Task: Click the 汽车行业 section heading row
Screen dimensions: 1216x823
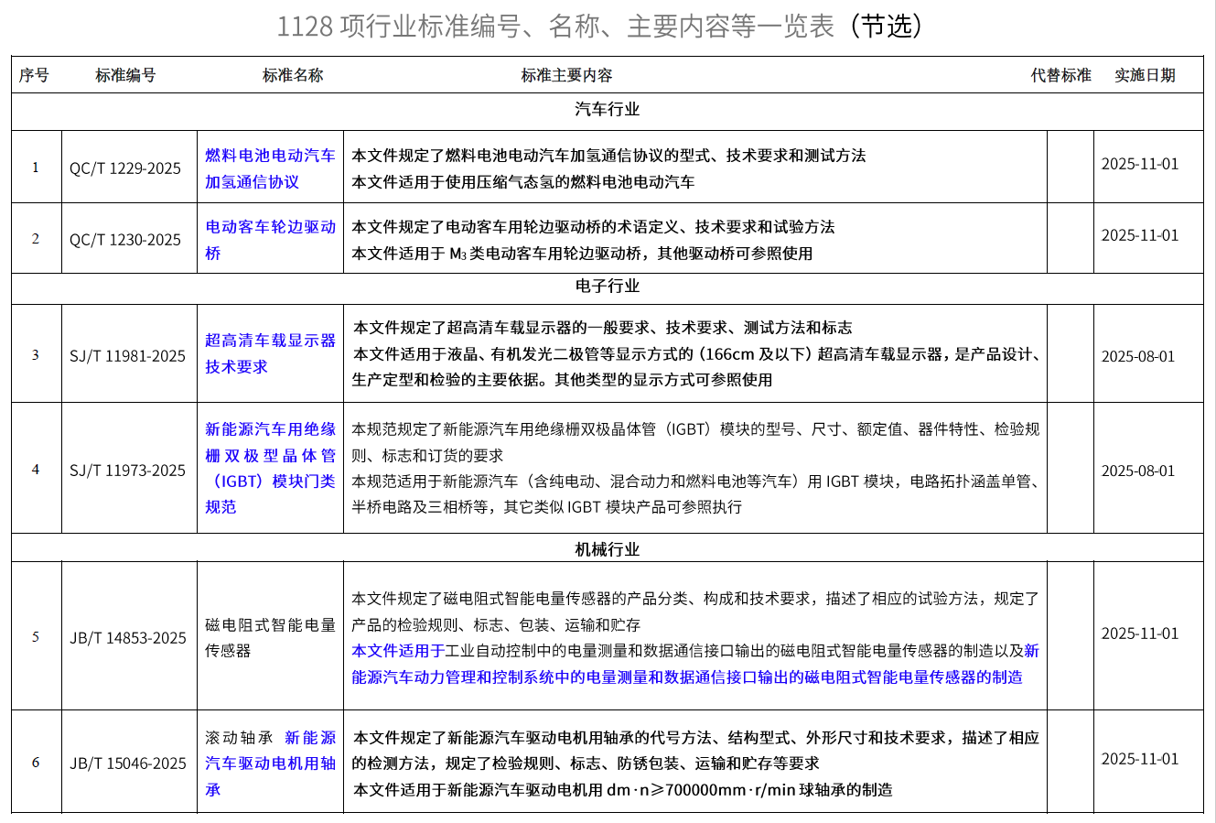Action: coord(607,110)
